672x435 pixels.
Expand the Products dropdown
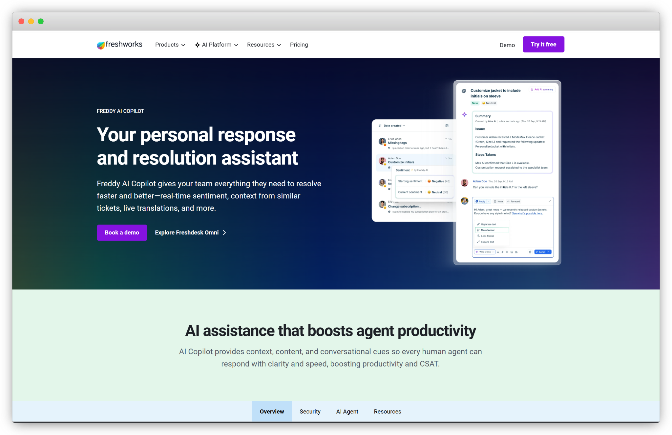[x=170, y=45]
